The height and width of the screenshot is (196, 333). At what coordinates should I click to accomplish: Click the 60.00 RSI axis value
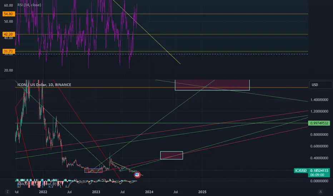[9, 5]
